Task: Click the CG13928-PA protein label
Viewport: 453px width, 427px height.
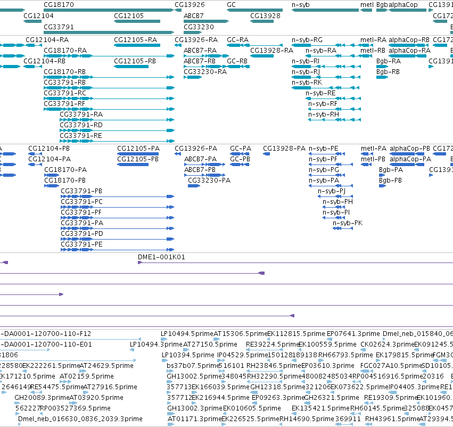Action: point(284,148)
